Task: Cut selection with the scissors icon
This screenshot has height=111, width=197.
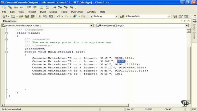Action: tap(40, 16)
